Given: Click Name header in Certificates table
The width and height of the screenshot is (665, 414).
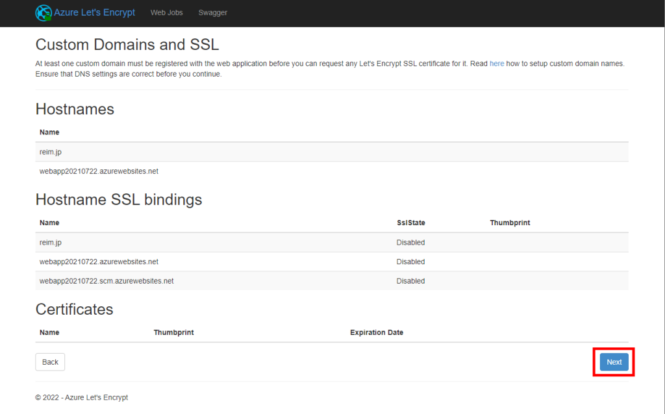Looking at the screenshot, I should click(49, 333).
